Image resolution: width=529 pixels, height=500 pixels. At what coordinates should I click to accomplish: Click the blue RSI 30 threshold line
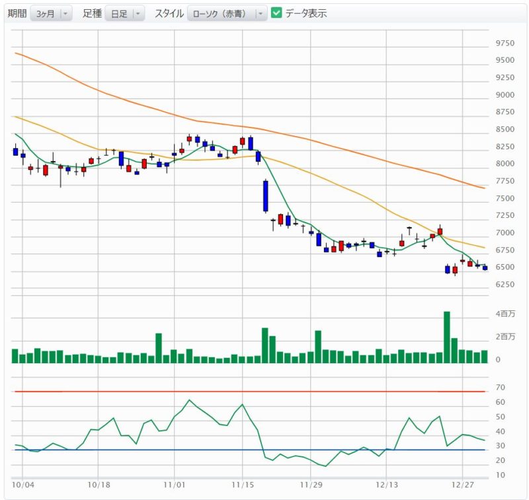pyautogui.click(x=250, y=450)
